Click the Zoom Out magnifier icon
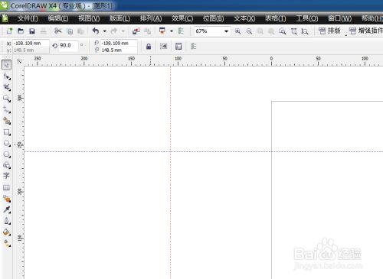 coord(249,31)
